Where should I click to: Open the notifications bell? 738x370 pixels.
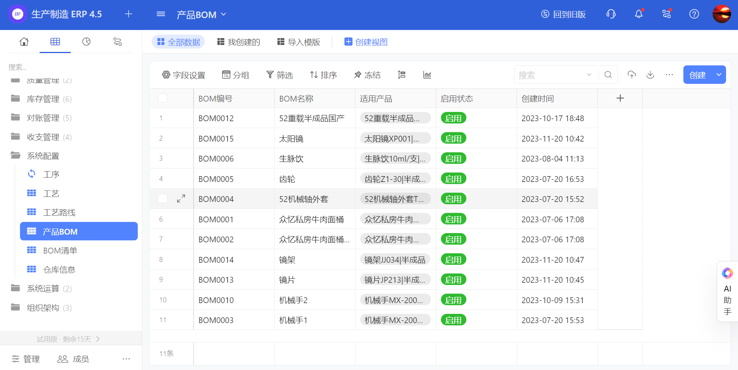639,14
